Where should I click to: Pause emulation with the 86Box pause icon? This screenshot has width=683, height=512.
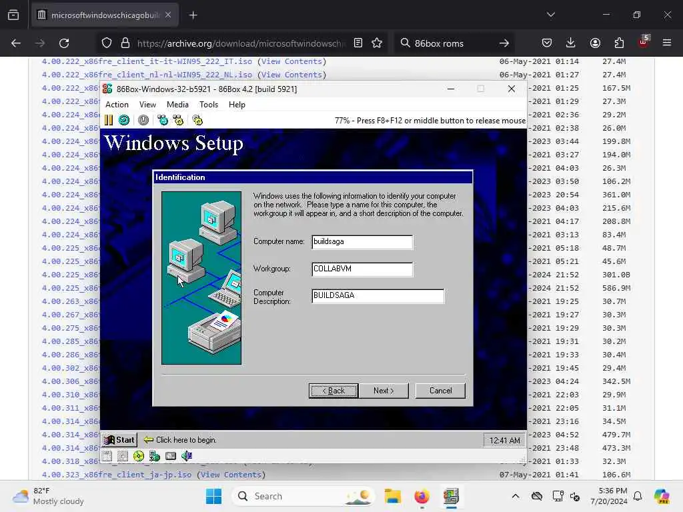(x=109, y=120)
